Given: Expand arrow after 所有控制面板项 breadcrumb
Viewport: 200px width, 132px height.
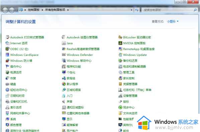Looking at the screenshot, I should pos(68,10).
